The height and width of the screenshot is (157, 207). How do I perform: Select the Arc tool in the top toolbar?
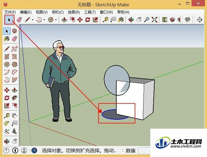(39, 20)
